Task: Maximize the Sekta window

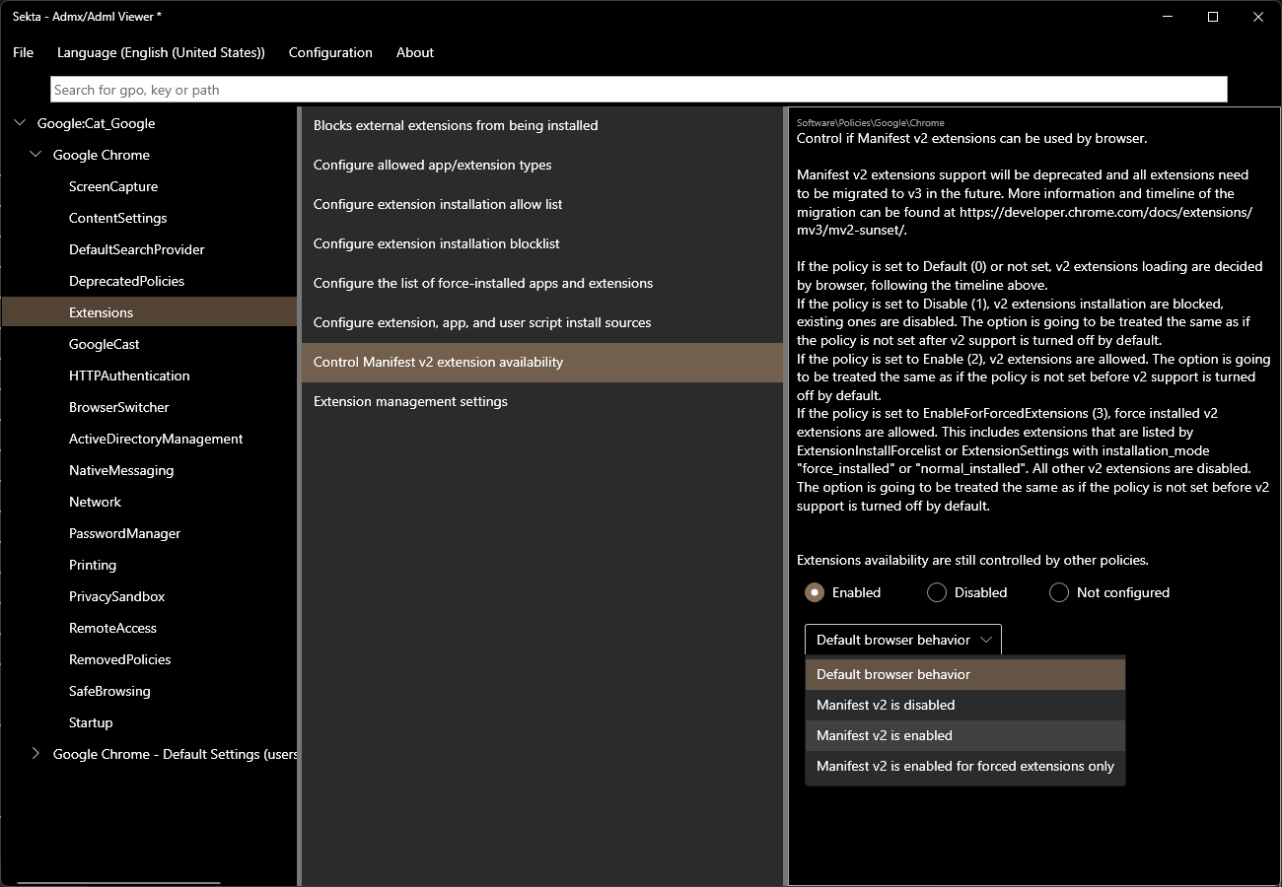Action: [x=1213, y=17]
